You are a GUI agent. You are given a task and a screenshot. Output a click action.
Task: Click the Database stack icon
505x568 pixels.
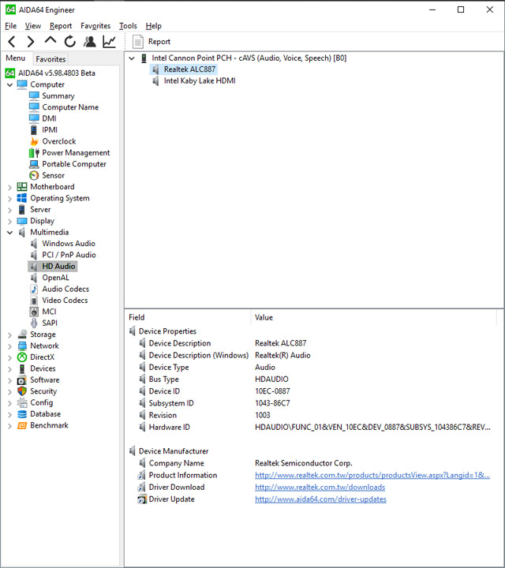(22, 414)
